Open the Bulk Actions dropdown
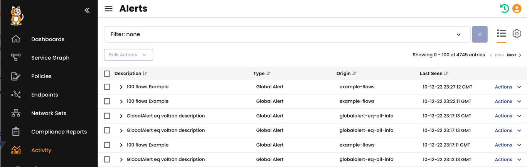 [x=128, y=55]
